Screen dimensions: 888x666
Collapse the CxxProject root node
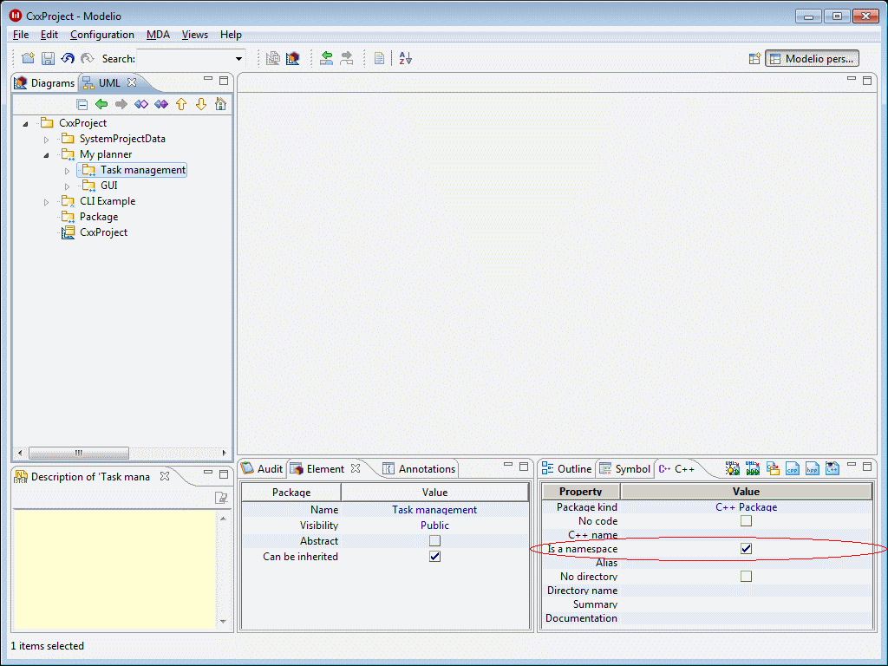[25, 123]
